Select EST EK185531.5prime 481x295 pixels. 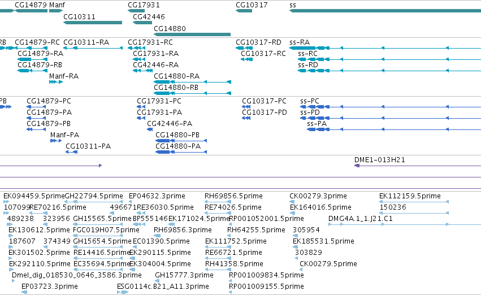click(x=323, y=241)
